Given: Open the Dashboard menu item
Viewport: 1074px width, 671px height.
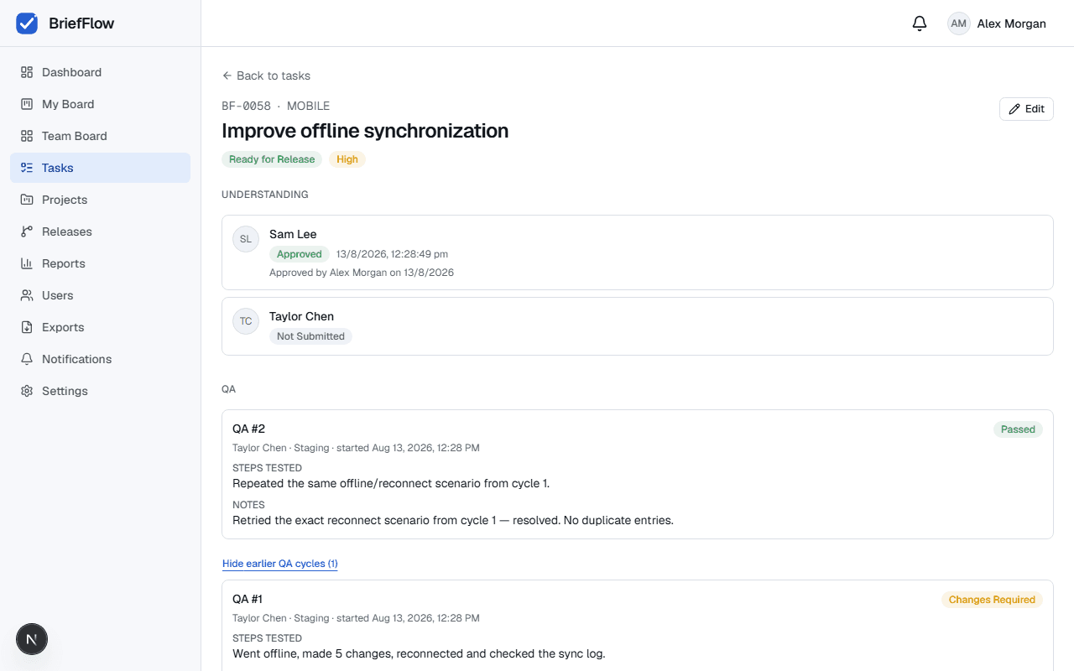Looking at the screenshot, I should pyautogui.click(x=101, y=72).
